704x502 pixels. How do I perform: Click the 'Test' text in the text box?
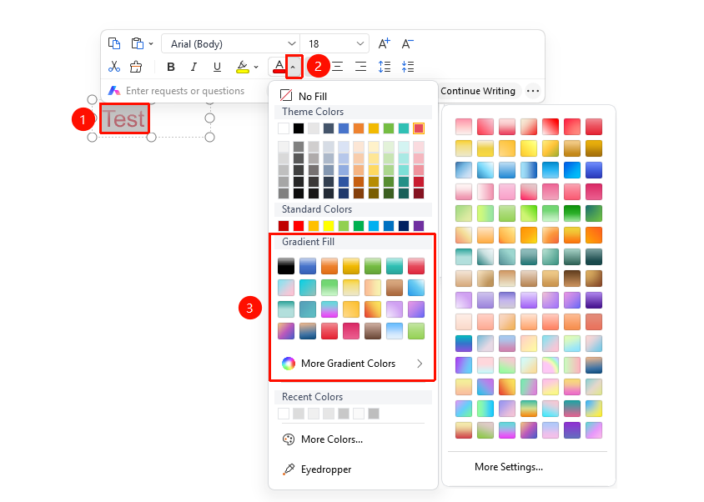(124, 119)
